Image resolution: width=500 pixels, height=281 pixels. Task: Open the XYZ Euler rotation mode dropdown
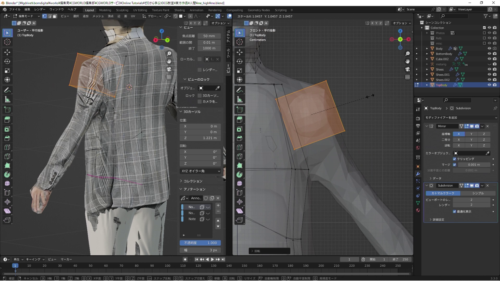pyautogui.click(x=200, y=171)
